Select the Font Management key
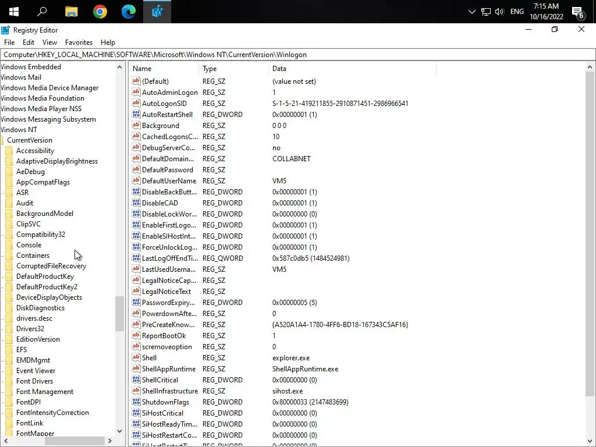Viewport: 596px width, 447px height. click(x=45, y=391)
